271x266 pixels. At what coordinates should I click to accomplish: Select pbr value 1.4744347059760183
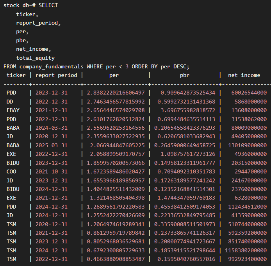point(186,198)
